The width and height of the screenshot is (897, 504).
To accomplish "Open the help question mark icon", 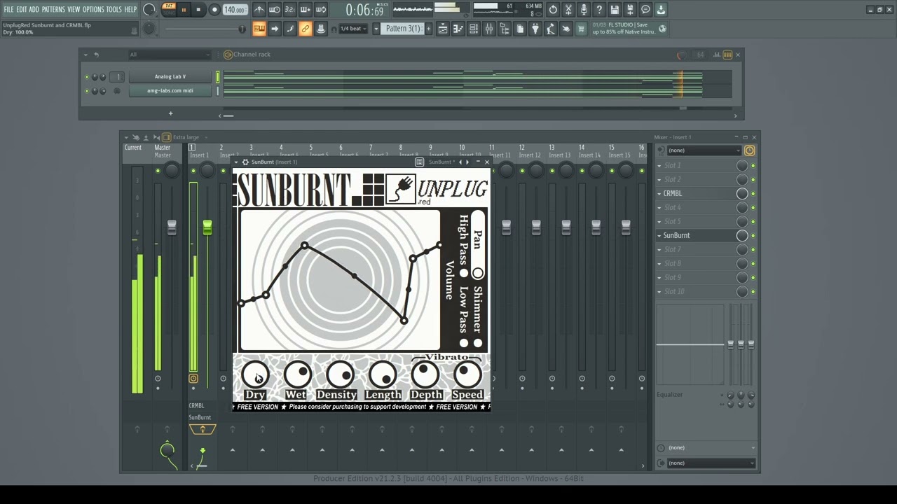I will [x=599, y=10].
